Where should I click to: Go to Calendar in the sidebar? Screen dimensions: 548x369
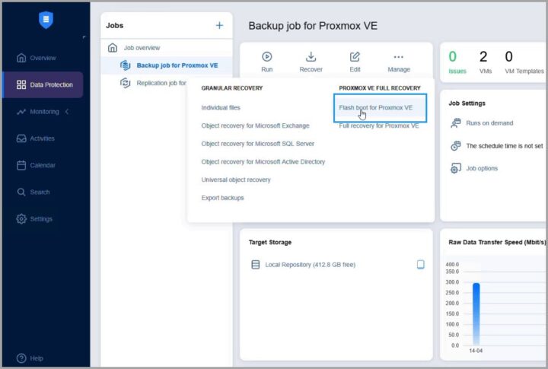(x=42, y=165)
